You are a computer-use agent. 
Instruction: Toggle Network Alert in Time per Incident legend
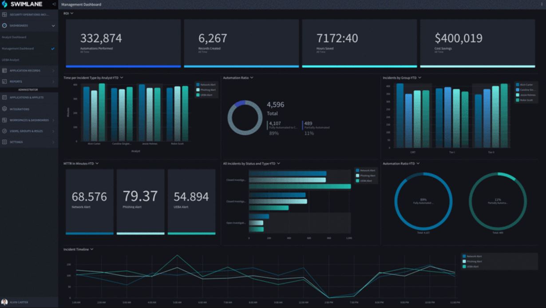click(205, 84)
